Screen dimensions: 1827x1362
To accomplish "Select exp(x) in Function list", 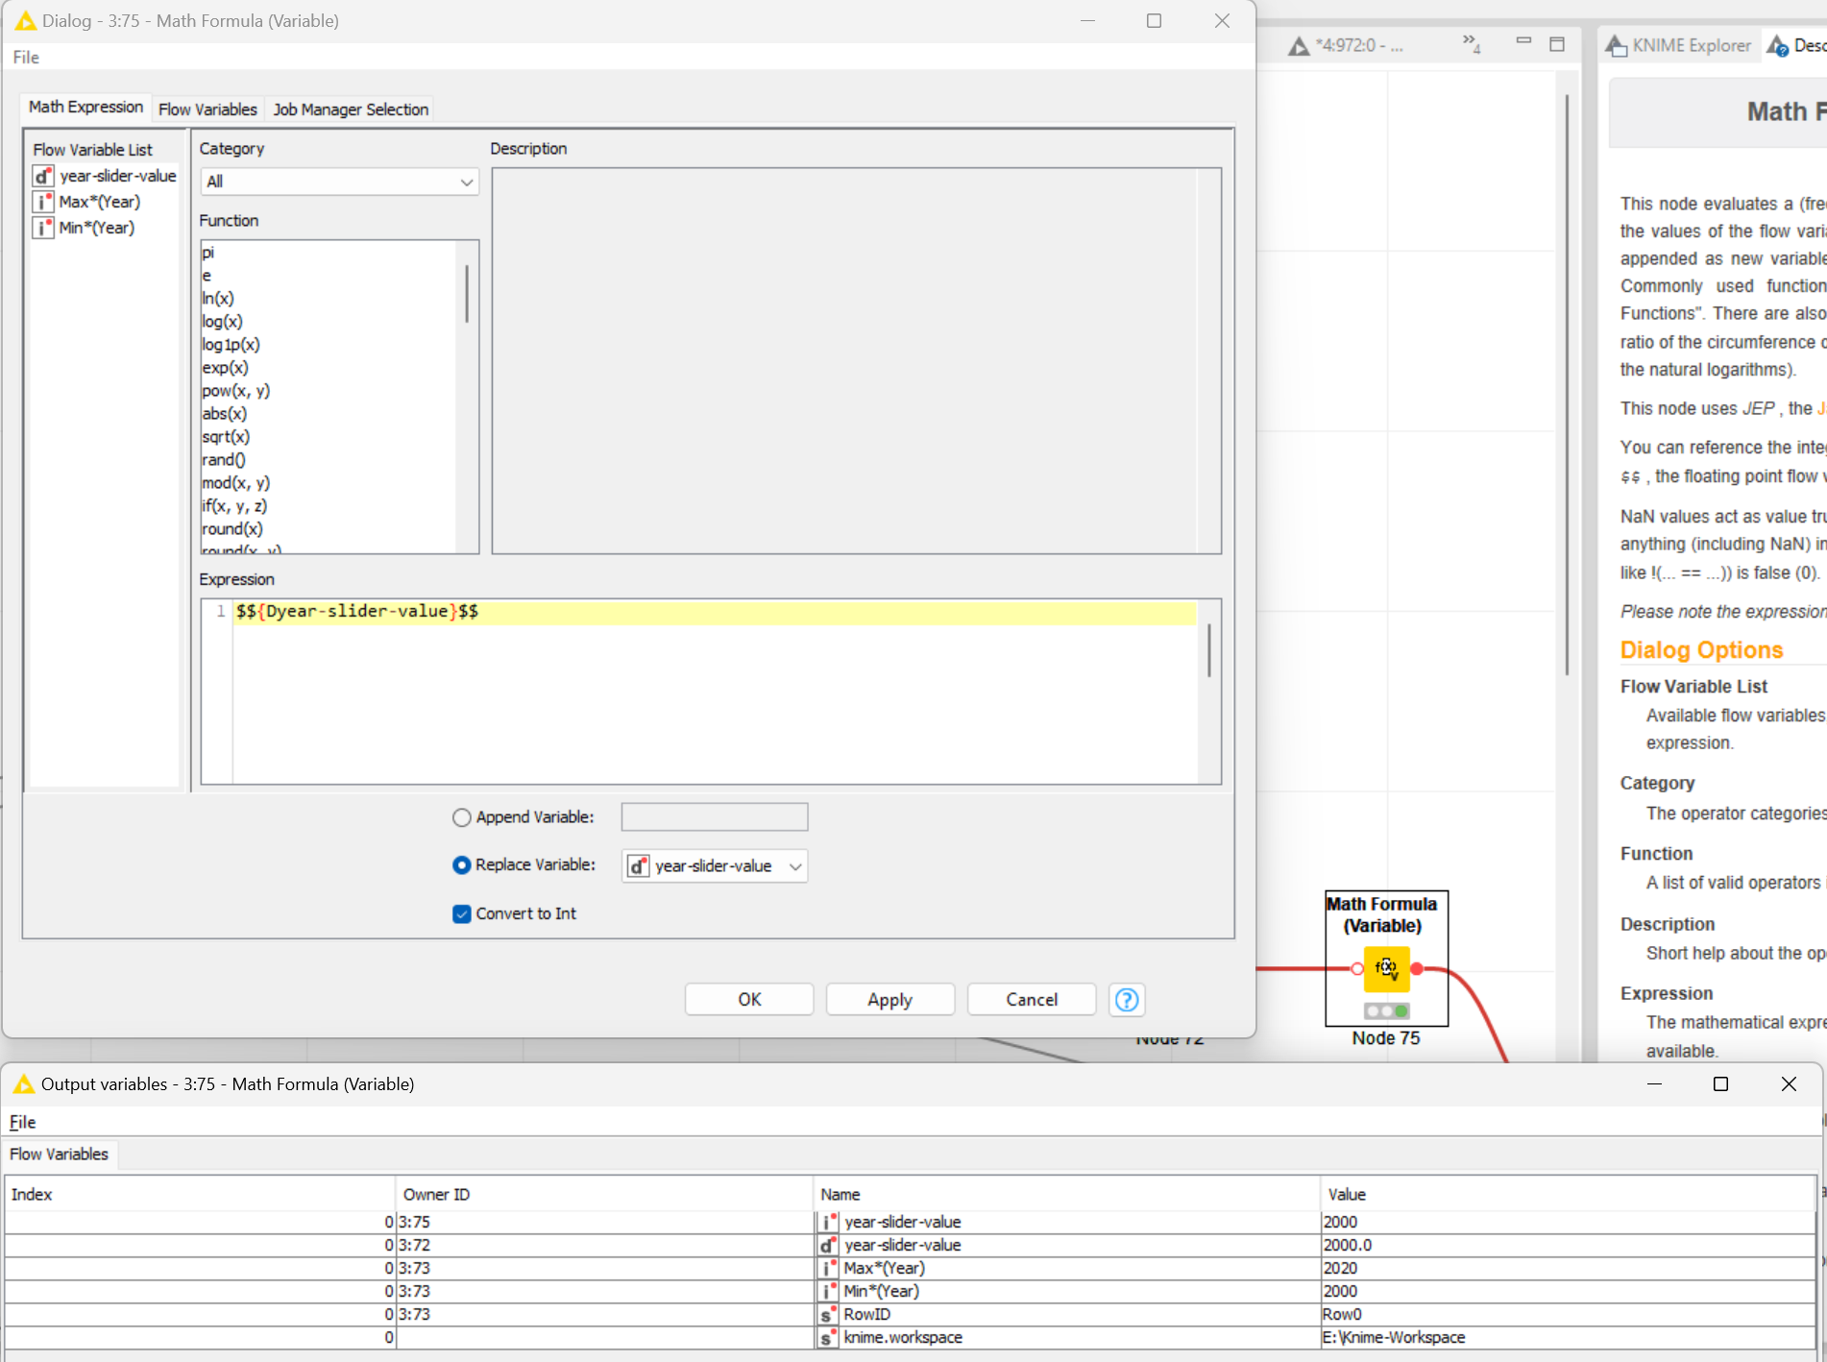I will 225,368.
